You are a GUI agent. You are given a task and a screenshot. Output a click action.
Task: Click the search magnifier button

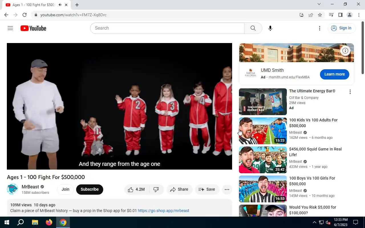point(253,28)
